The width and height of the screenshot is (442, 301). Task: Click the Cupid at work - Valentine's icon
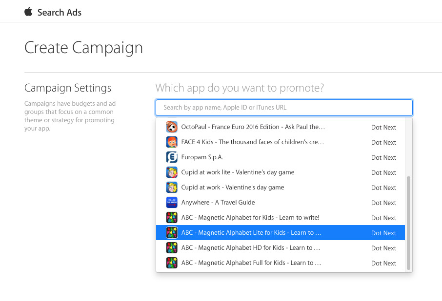pos(172,188)
